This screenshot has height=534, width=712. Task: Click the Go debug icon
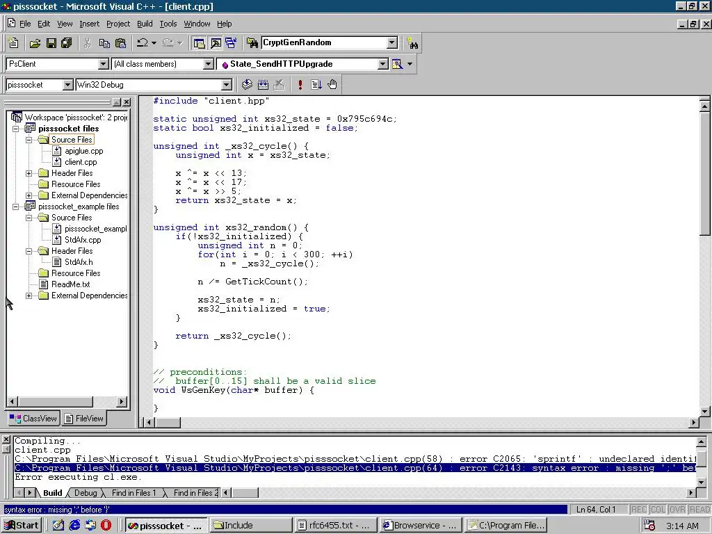(316, 84)
